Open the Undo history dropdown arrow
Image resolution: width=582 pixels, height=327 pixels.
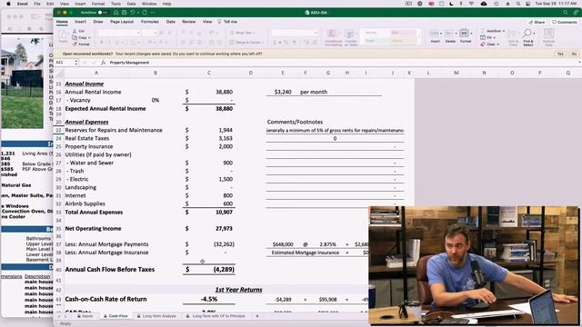[137, 13]
